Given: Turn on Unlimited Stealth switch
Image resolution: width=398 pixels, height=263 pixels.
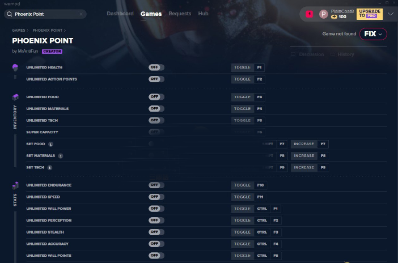Looking at the screenshot, I should coord(156,232).
